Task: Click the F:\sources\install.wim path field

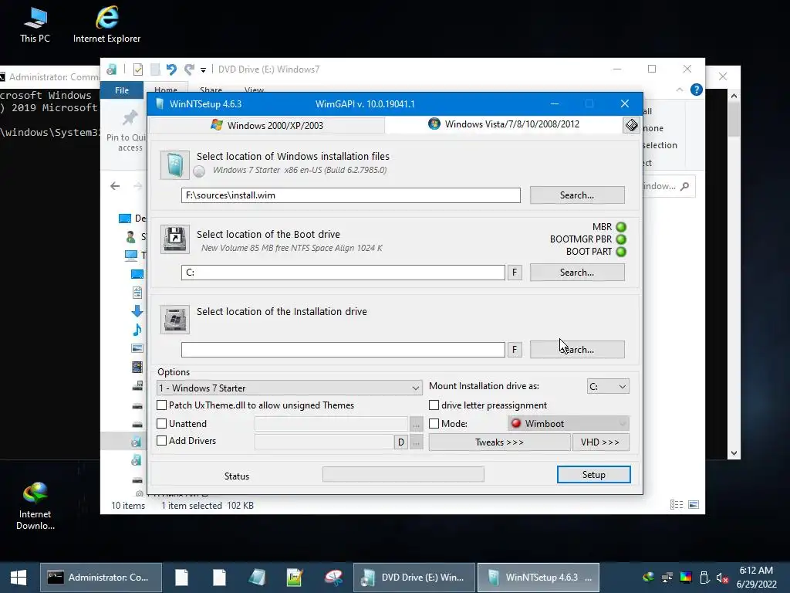Action: 351,195
